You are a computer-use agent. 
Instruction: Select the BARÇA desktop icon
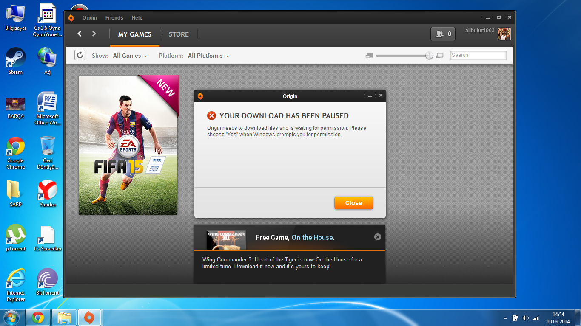[16, 108]
